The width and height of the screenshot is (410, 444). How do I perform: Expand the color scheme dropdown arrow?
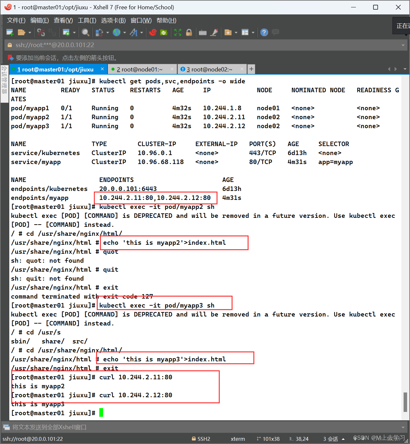pos(107,32)
